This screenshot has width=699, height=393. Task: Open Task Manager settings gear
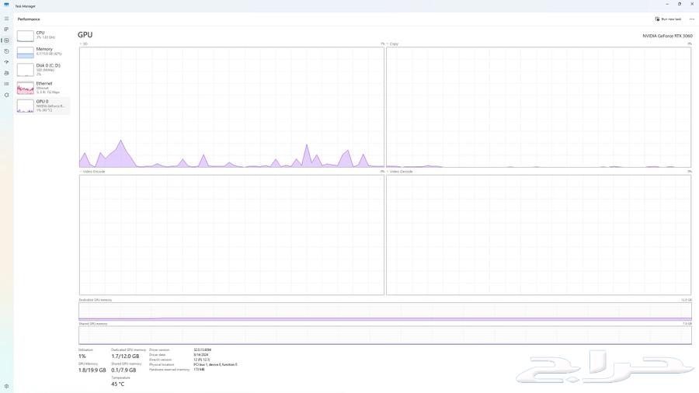(x=6, y=386)
